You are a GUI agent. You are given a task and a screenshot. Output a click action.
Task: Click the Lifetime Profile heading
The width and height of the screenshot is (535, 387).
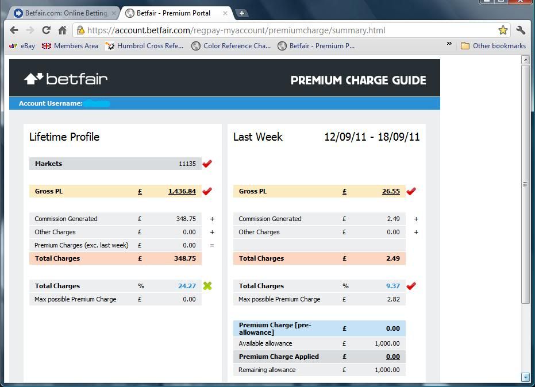tap(64, 137)
